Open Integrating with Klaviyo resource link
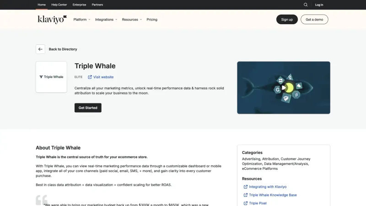 tap(268, 187)
